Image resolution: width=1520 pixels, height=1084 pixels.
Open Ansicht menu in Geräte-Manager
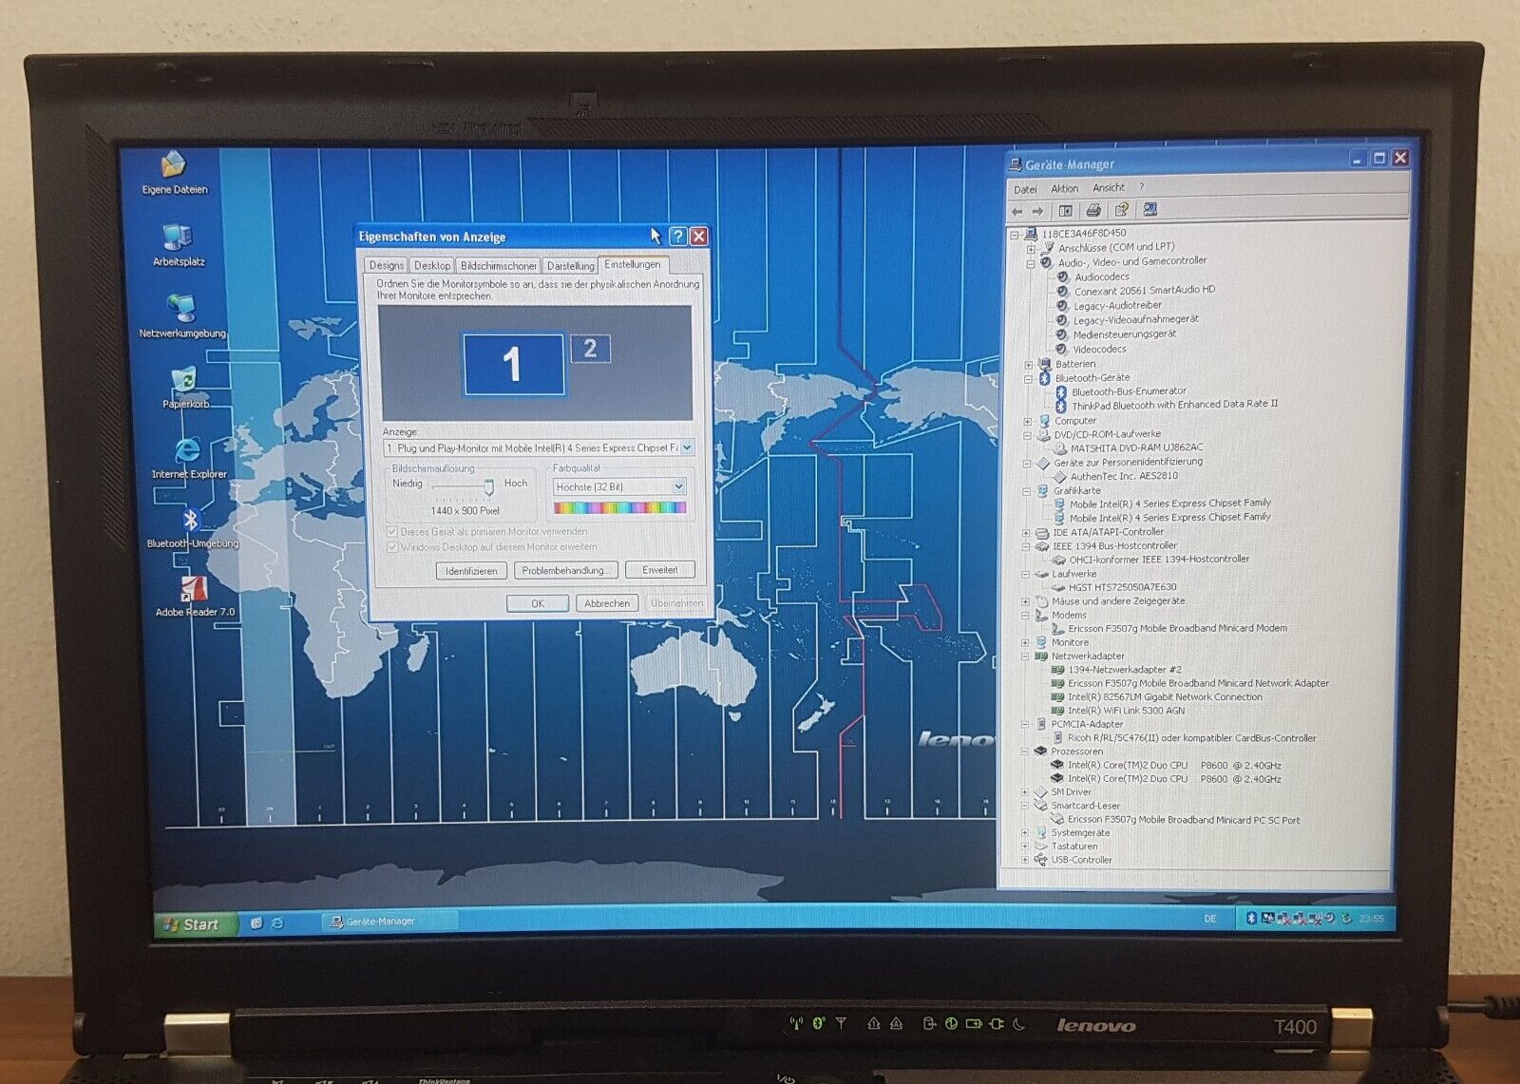[1108, 187]
